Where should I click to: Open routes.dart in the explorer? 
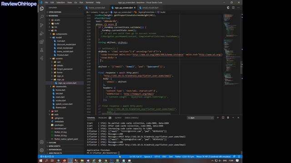coord(61,101)
